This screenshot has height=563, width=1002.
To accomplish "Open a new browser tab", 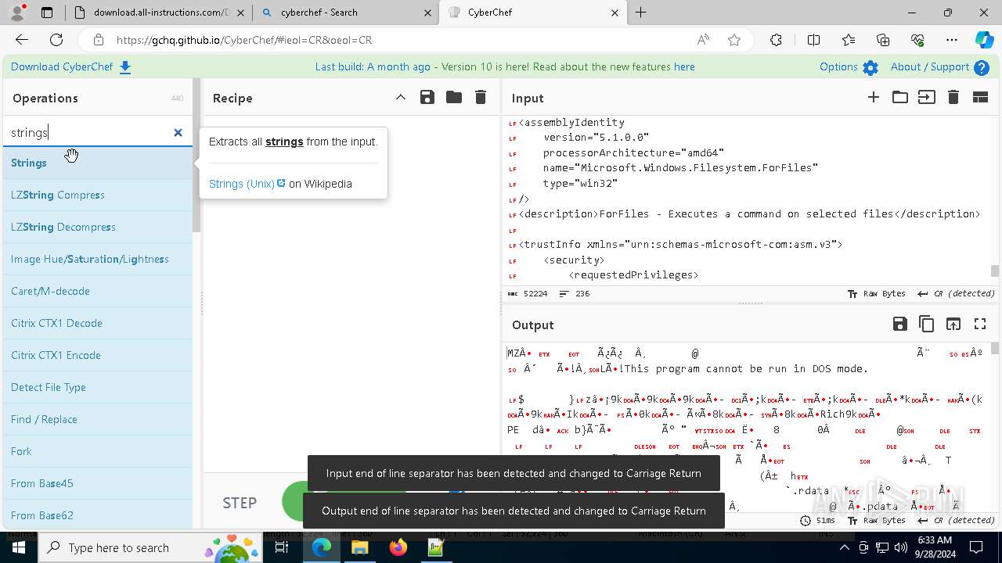I will 641,13.
